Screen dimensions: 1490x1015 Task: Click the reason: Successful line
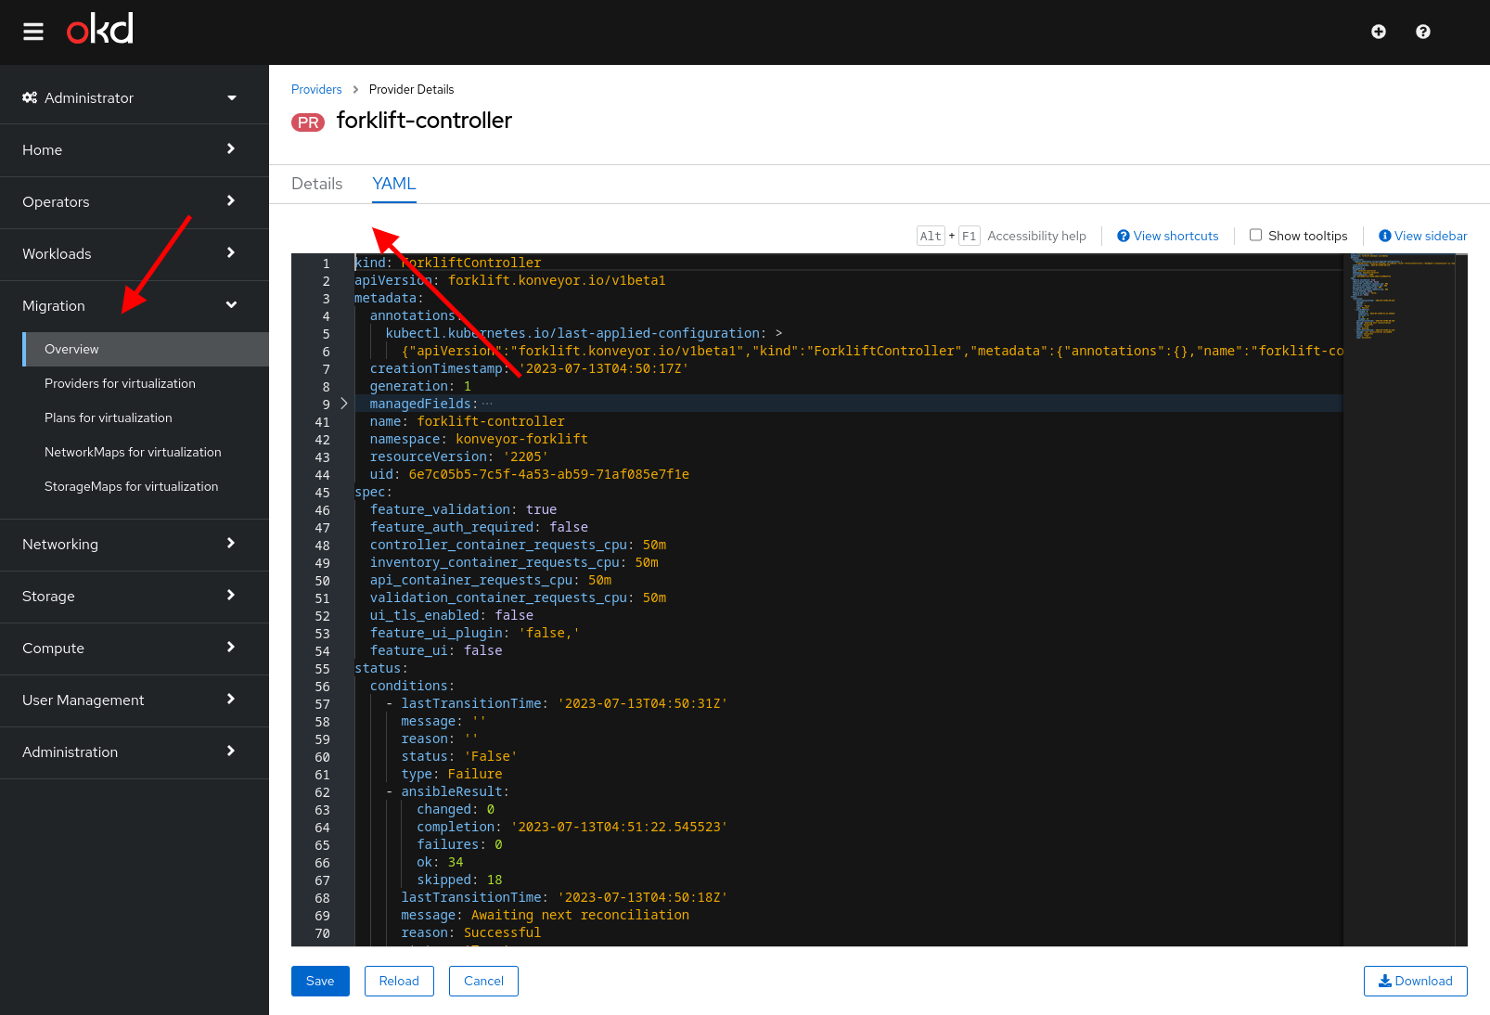(470, 932)
